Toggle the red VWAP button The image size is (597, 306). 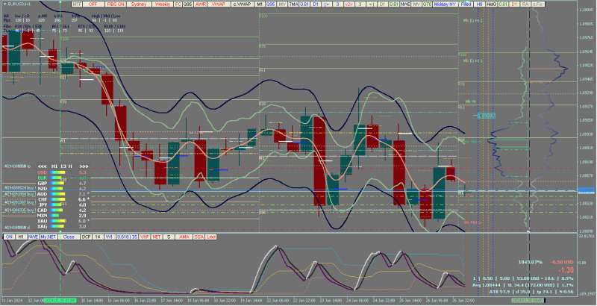219,4
